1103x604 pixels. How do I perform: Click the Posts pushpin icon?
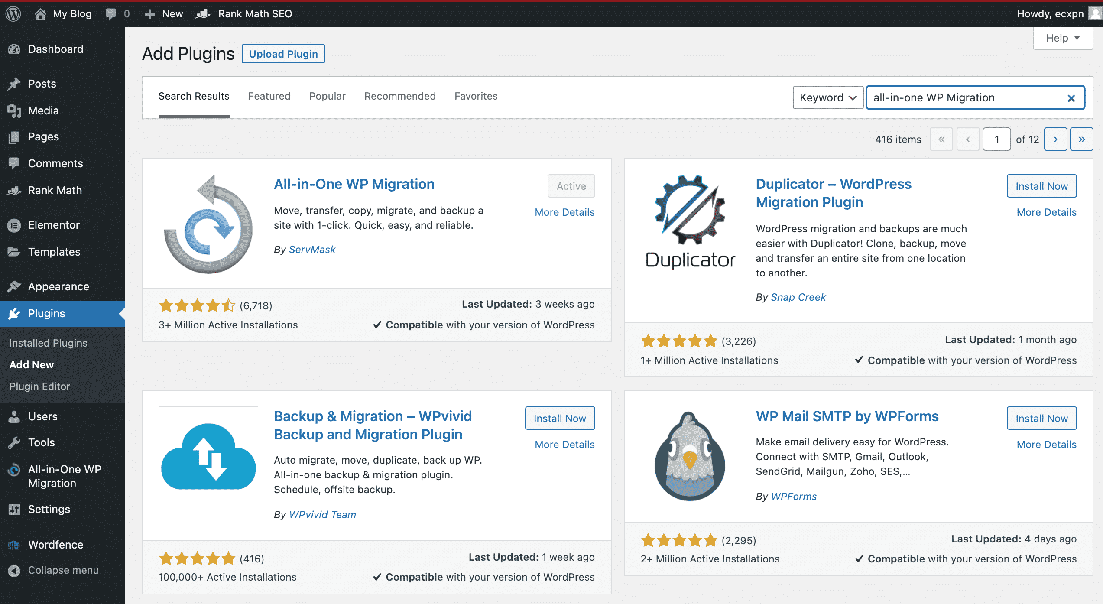tap(14, 84)
